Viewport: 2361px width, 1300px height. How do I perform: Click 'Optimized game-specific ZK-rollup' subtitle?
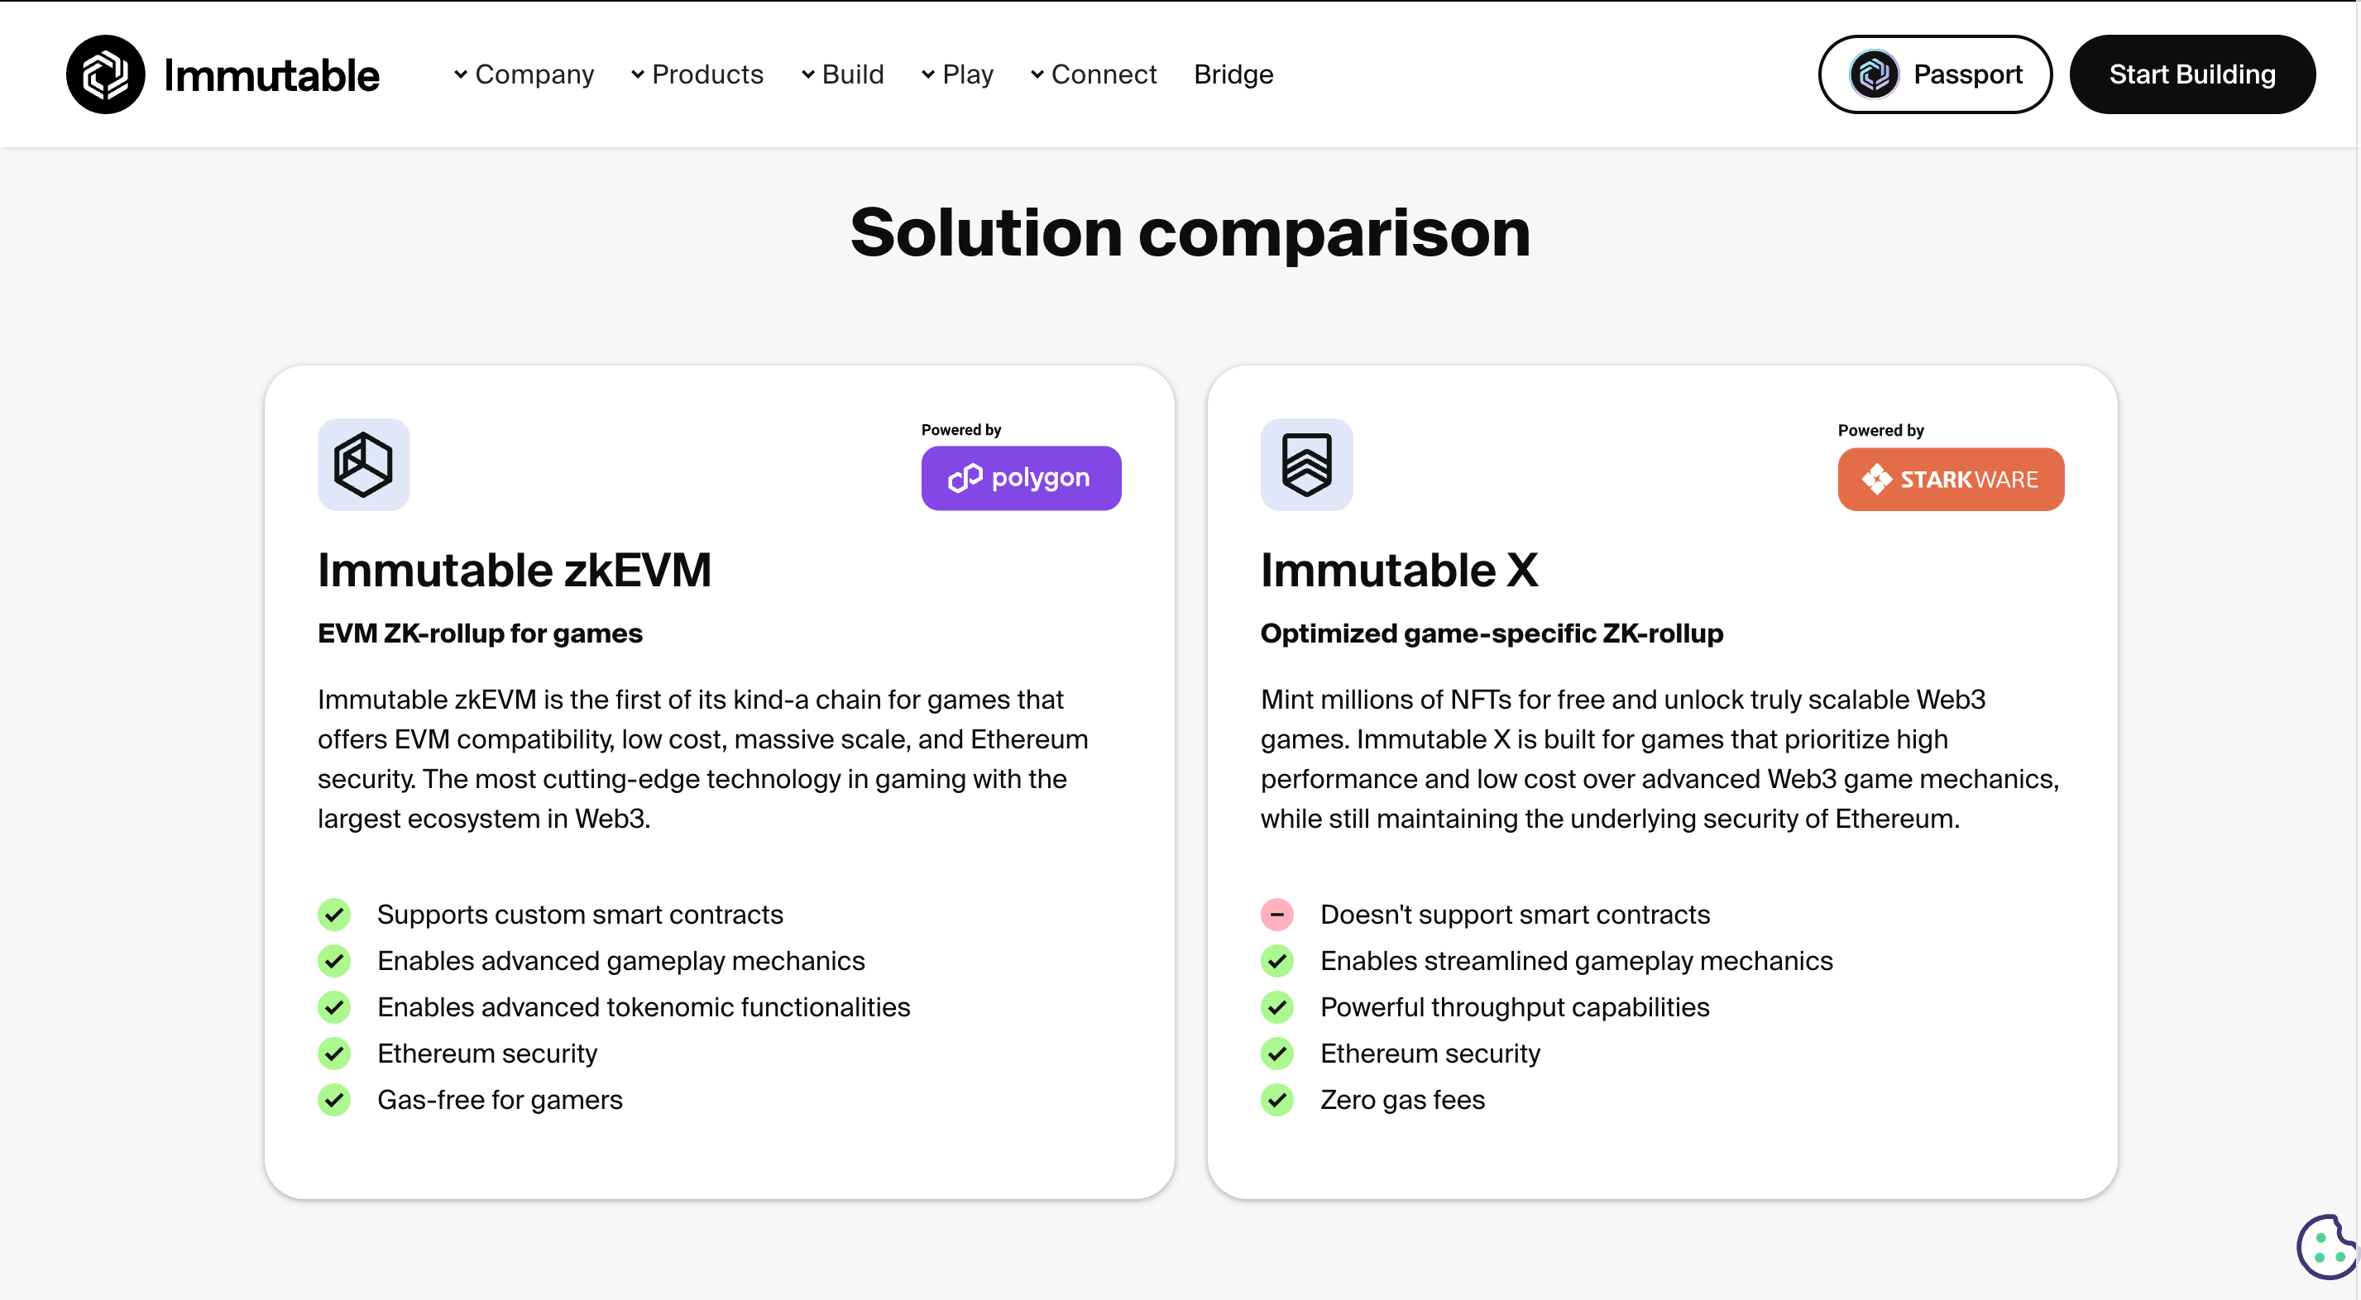[x=1492, y=633]
